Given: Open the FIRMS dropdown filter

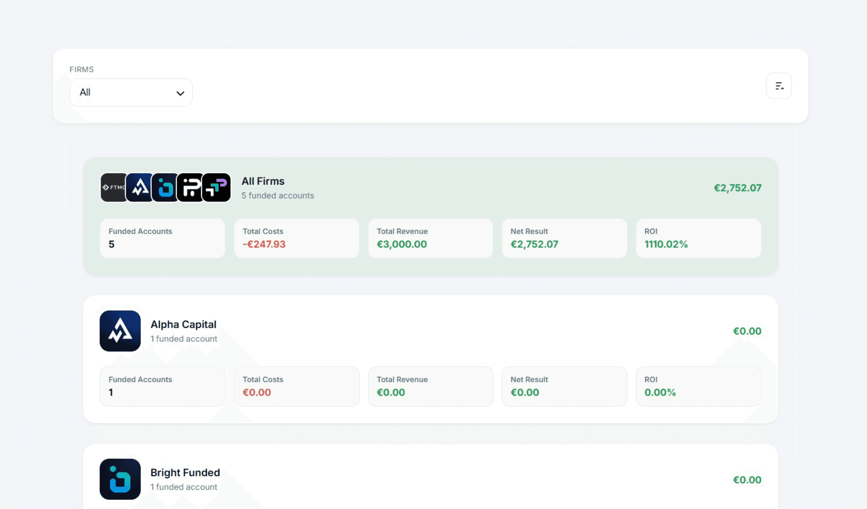Looking at the screenshot, I should click(x=130, y=92).
